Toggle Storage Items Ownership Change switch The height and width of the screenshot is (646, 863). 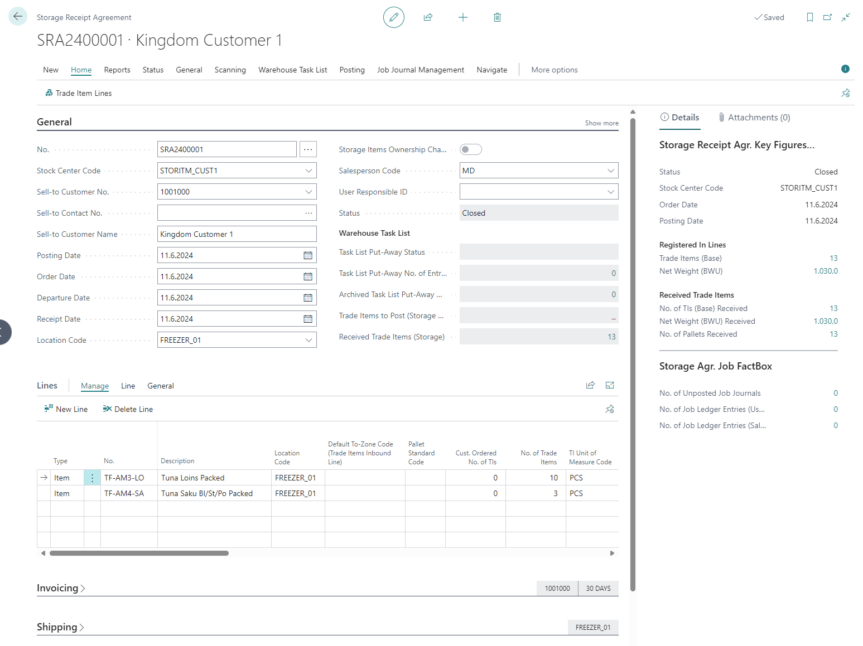470,149
